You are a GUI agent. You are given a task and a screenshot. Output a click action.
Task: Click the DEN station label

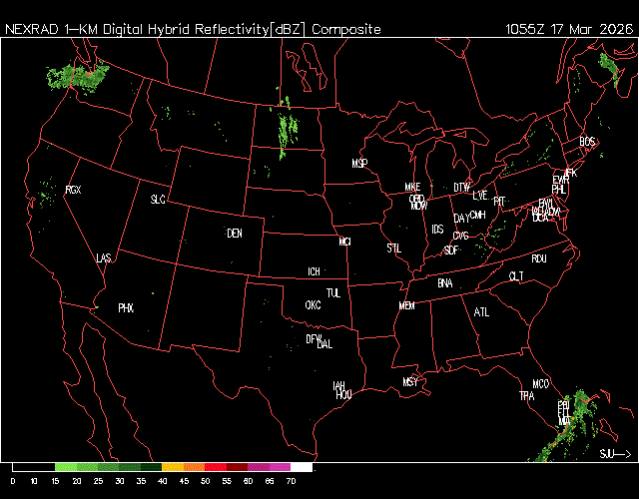tap(235, 234)
